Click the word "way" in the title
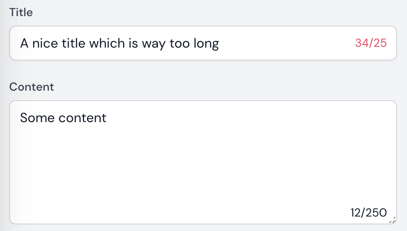407x231 pixels. coord(154,44)
